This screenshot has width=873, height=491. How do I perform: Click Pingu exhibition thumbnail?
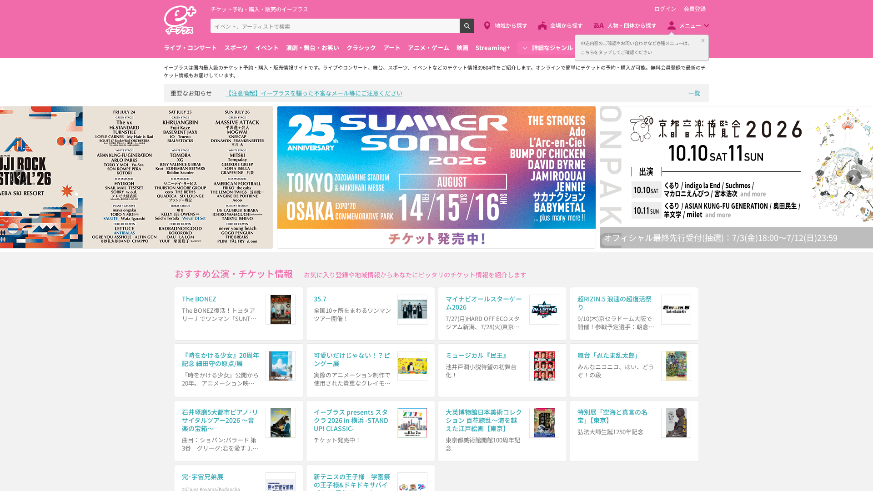[412, 366]
